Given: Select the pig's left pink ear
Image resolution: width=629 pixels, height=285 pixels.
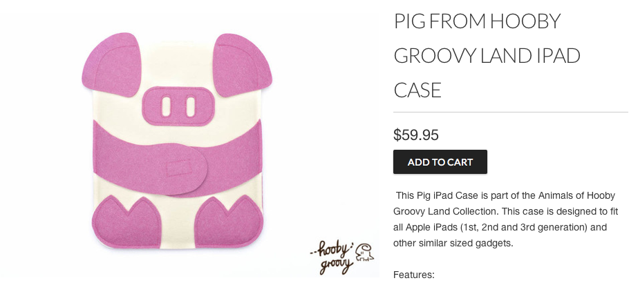Looking at the screenshot, I should coord(111,65).
